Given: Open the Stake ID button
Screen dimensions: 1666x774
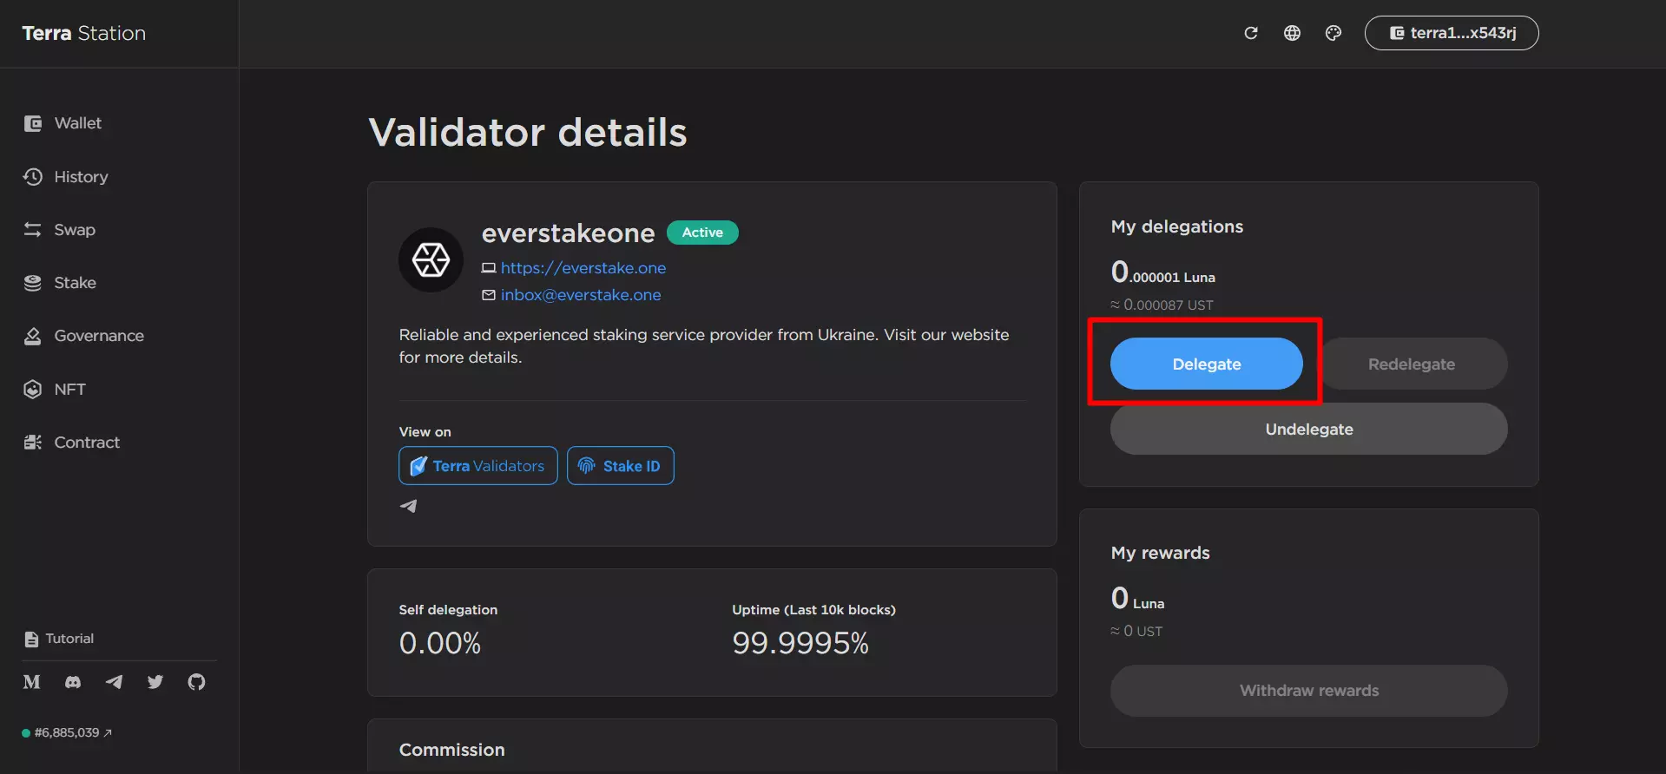Looking at the screenshot, I should coord(621,466).
